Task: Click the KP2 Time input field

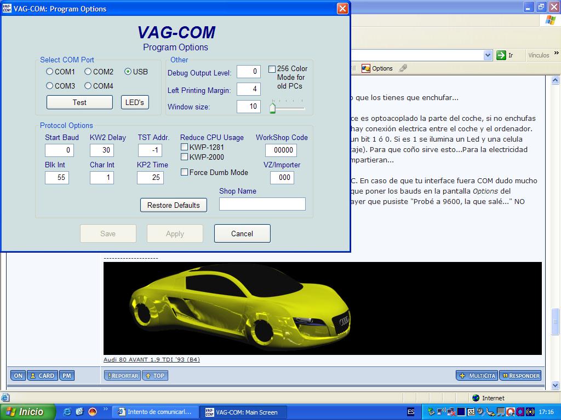Action: (x=150, y=178)
